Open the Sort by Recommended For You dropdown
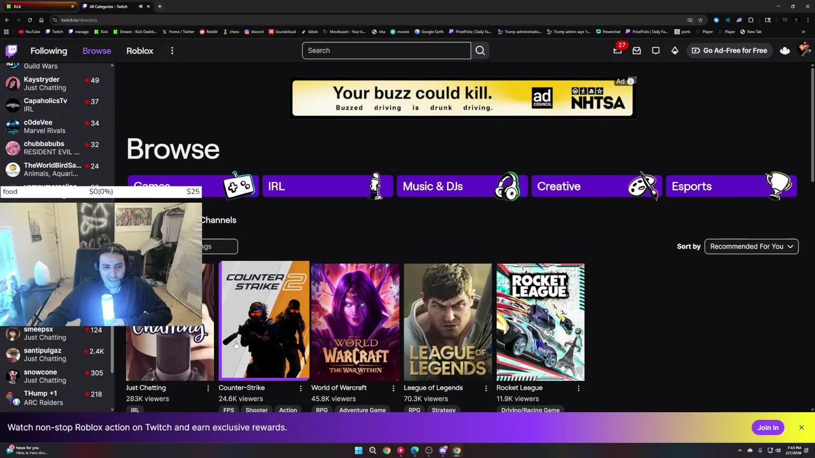Screen dimensions: 815x458 pos(751,246)
